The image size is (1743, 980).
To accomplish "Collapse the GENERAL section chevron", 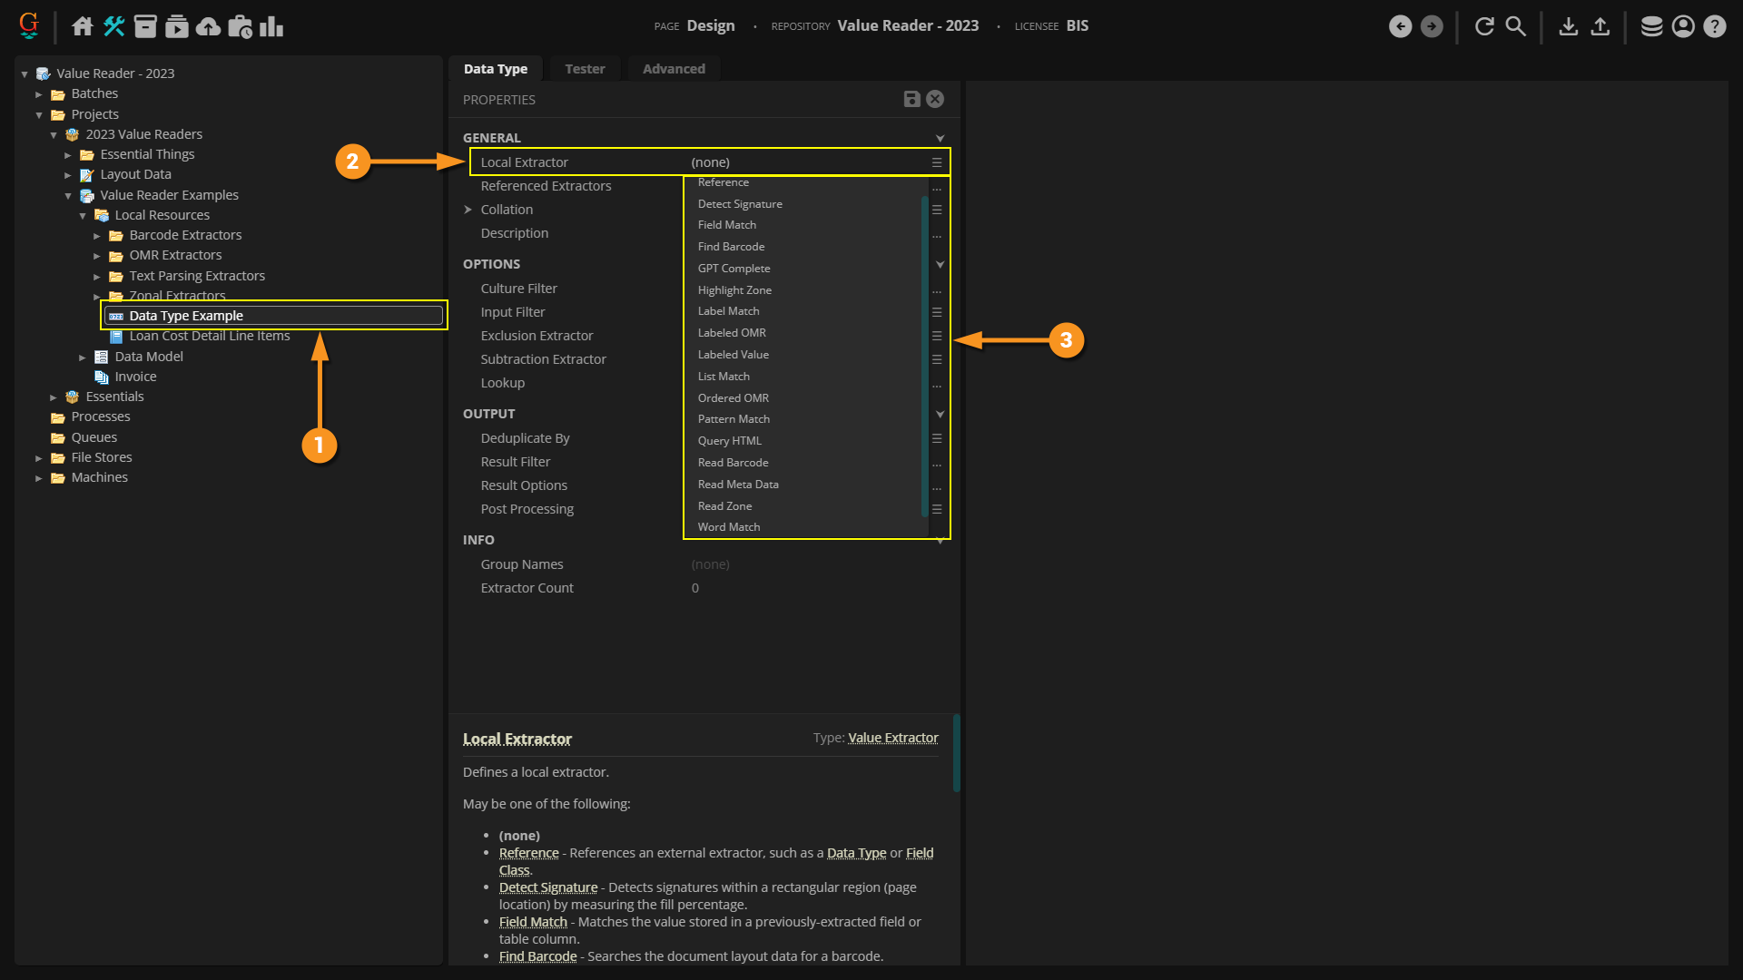I will coord(940,138).
